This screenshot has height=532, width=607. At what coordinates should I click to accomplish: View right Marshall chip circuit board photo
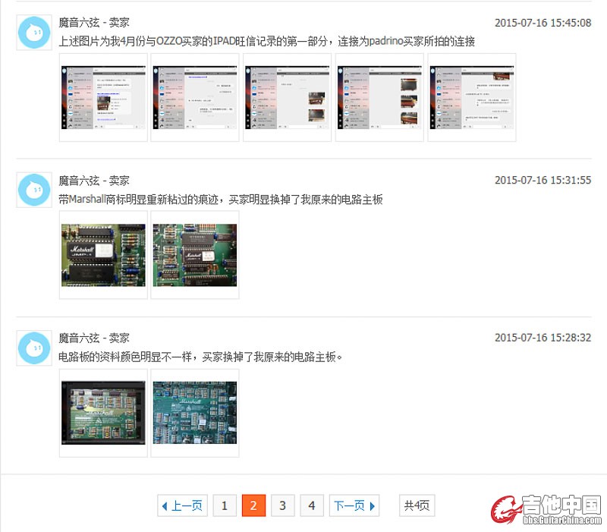195,255
